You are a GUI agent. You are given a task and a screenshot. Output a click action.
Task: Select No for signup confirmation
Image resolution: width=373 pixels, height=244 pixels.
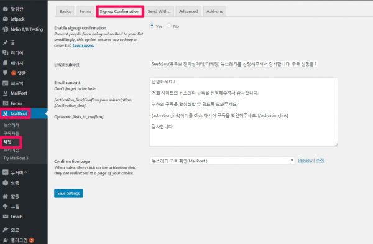(x=169, y=26)
